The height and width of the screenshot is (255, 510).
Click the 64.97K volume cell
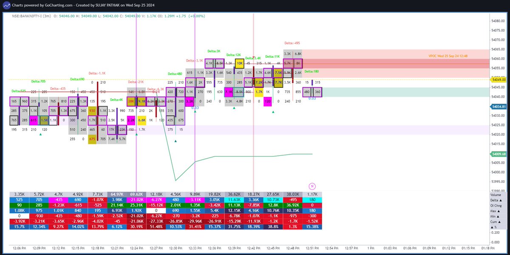tap(116, 195)
